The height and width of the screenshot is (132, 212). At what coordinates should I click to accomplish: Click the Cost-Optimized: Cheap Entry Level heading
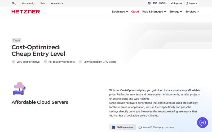click(x=38, y=50)
